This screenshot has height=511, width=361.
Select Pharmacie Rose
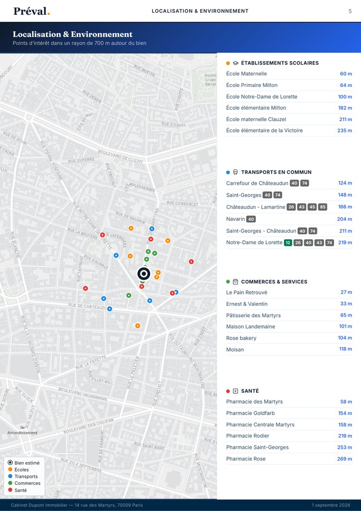(289, 459)
